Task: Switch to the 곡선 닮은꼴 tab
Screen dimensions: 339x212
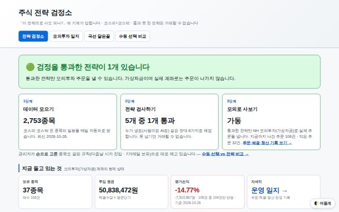Action: 99,36
